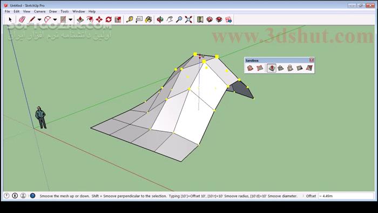The image size is (378, 213).
Task: Open 3D Warehouse get models
Action: click(x=210, y=19)
